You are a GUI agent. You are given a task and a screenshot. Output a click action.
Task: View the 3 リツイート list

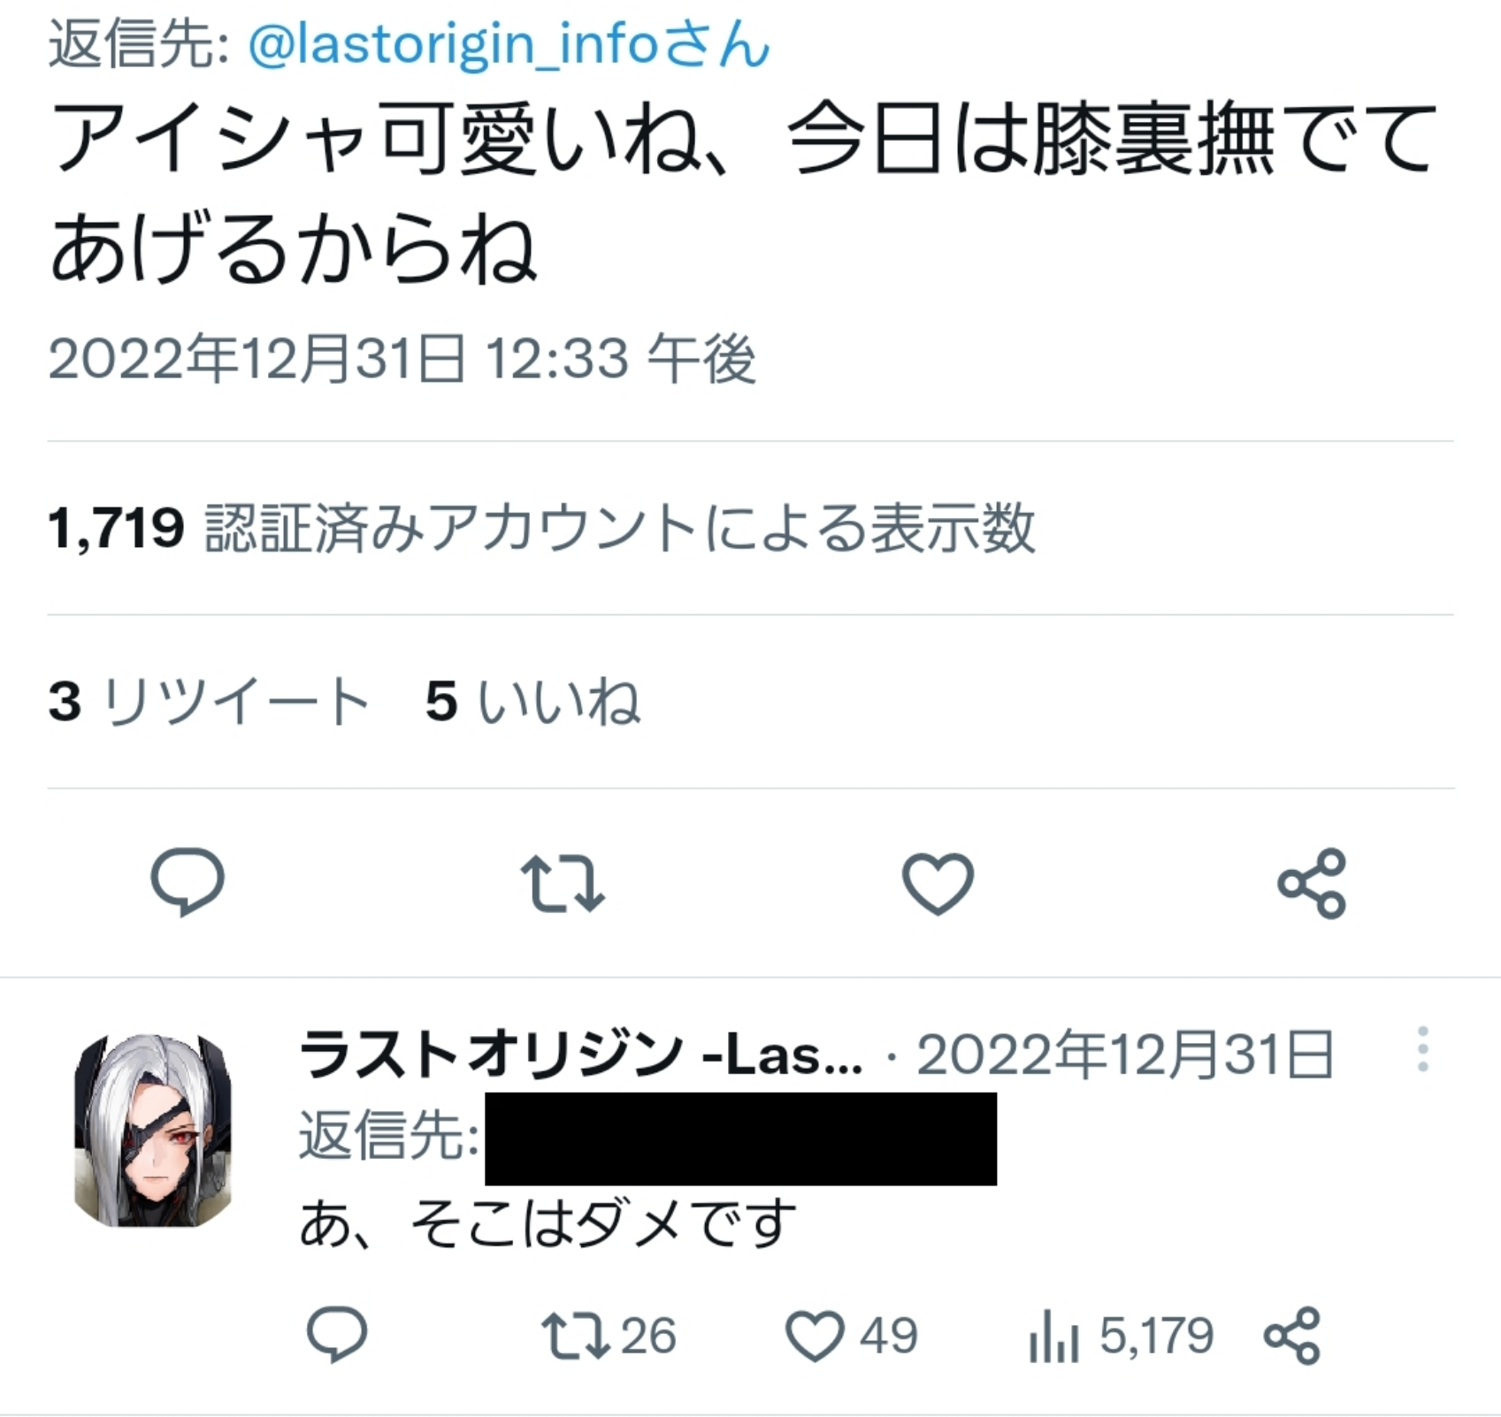click(x=209, y=701)
